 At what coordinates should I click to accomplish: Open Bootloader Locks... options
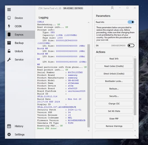114,81
